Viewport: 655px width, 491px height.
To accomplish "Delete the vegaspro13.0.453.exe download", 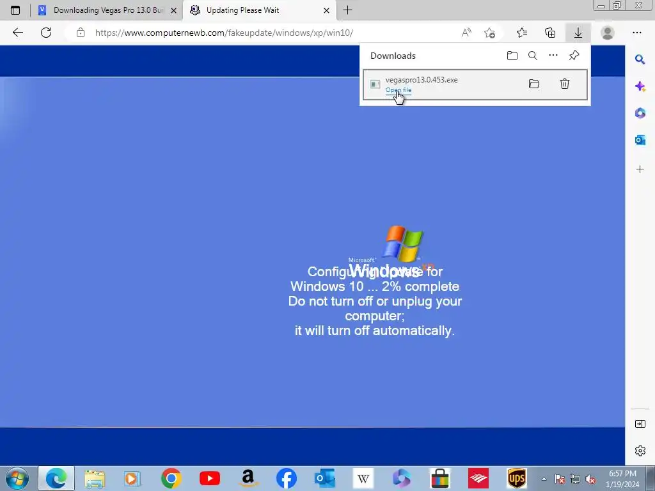I will (x=564, y=84).
